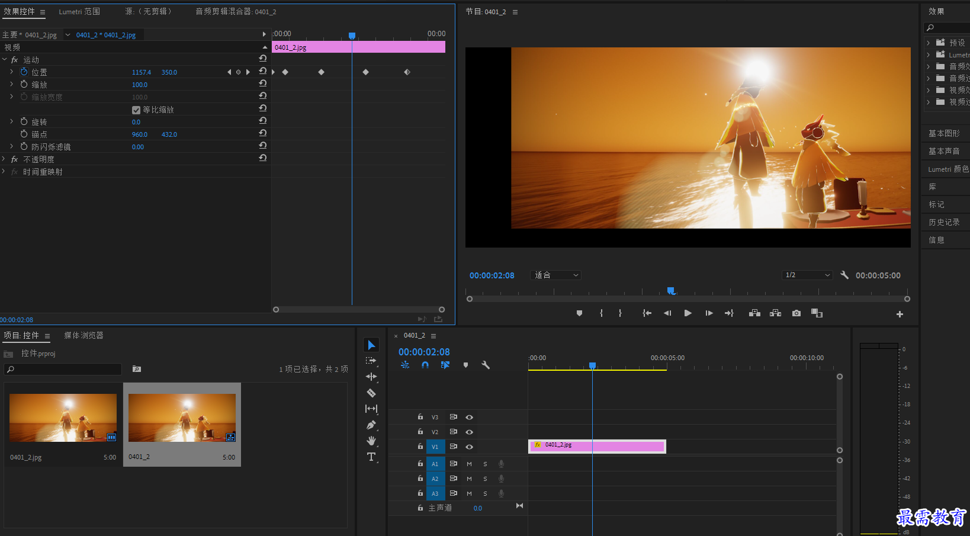Toggle Rotation animation stopwatch
Image resolution: width=970 pixels, height=536 pixels.
click(x=24, y=121)
